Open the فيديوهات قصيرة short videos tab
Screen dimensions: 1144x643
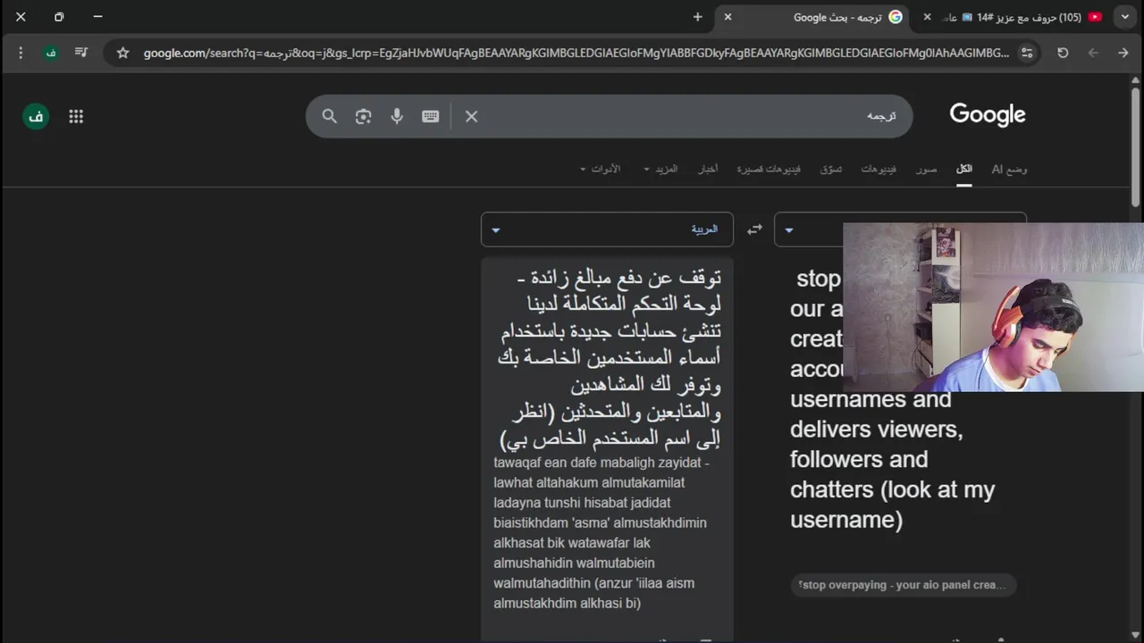point(769,169)
